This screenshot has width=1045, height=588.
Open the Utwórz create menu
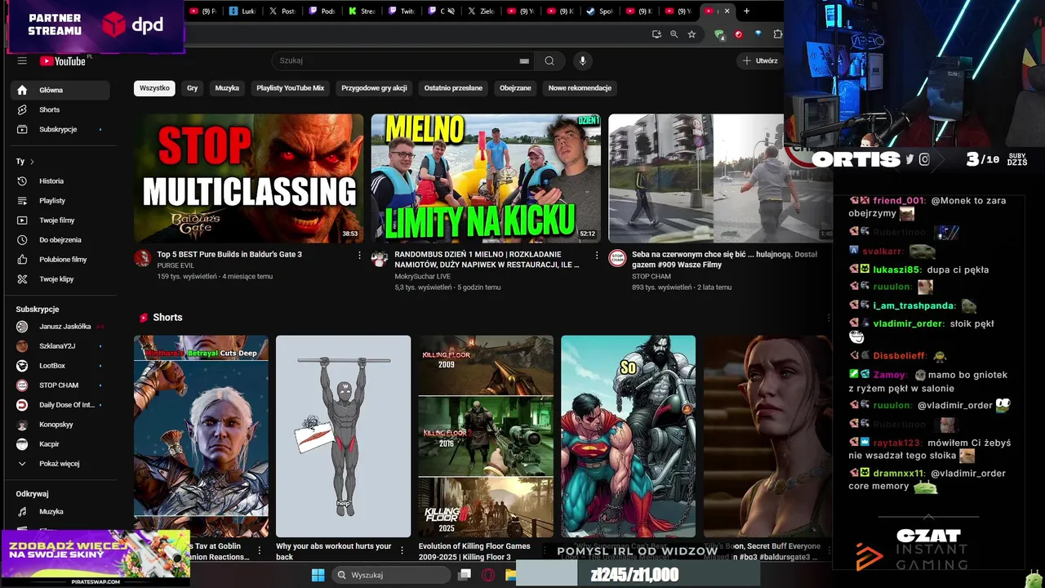[x=759, y=60]
